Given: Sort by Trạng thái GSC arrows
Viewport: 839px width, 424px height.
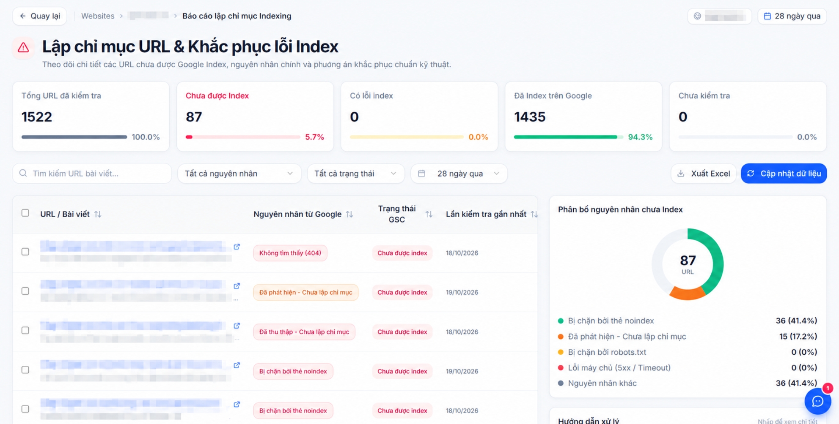Looking at the screenshot, I should point(429,214).
